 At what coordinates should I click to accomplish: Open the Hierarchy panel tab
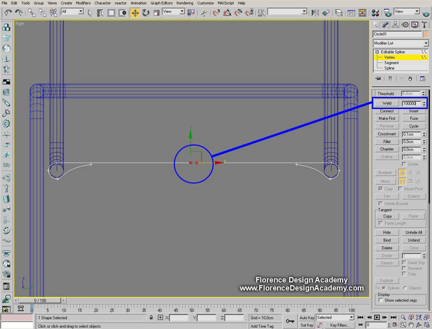[x=396, y=25]
